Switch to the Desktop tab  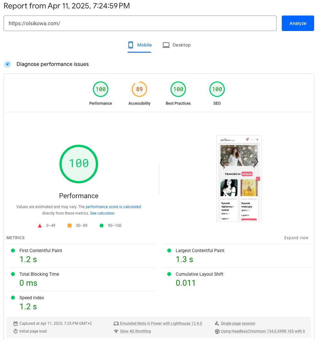point(177,45)
